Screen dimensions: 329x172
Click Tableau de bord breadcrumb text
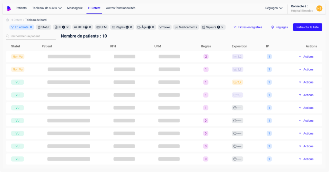coord(36,20)
